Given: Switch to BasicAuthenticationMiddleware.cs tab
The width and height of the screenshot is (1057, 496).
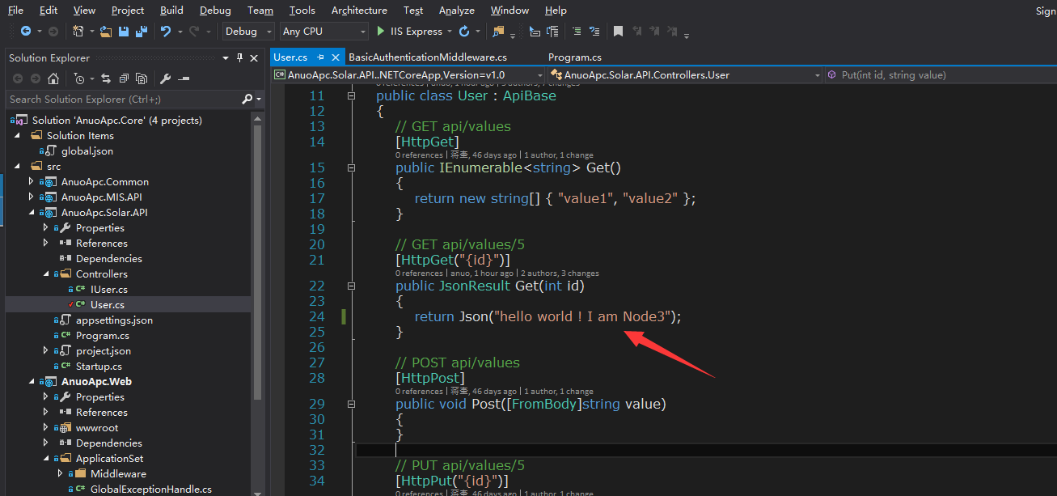Looking at the screenshot, I should pos(428,57).
